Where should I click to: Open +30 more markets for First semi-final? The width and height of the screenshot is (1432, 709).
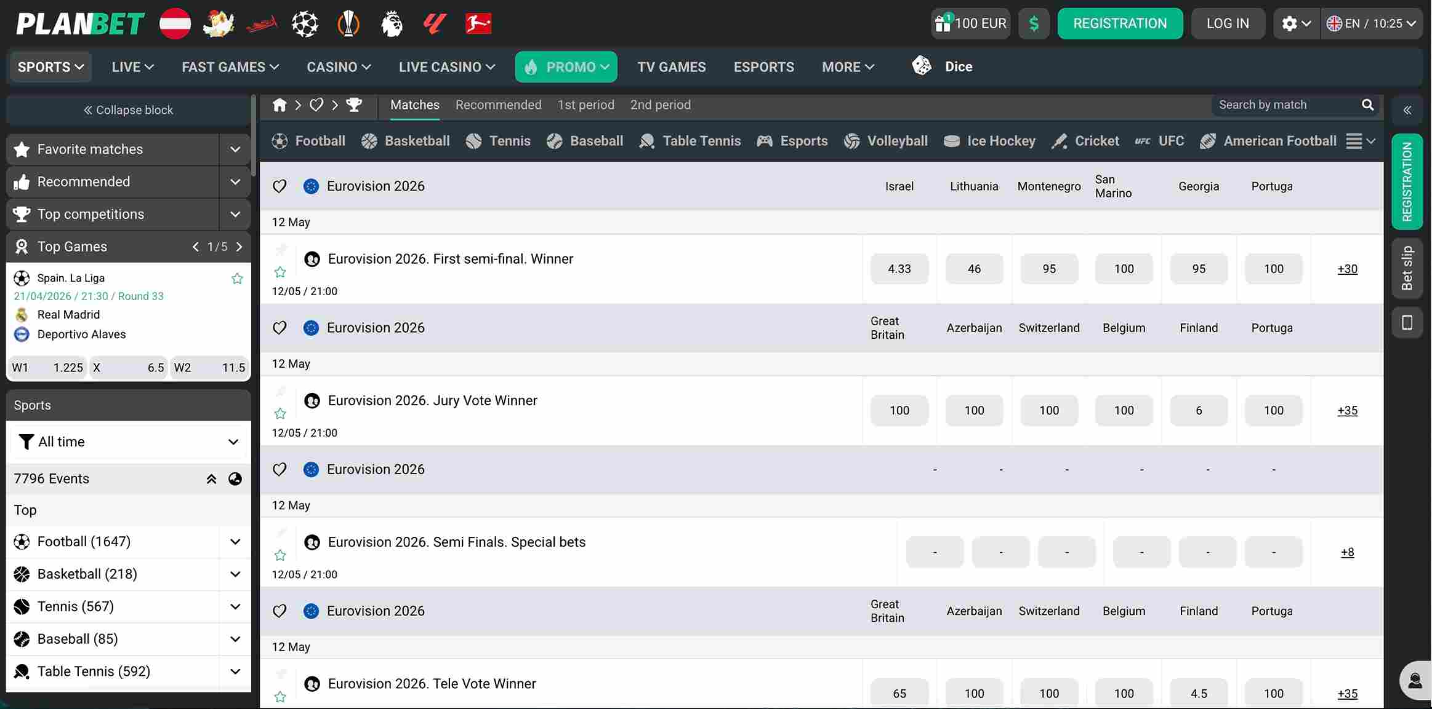(1347, 269)
